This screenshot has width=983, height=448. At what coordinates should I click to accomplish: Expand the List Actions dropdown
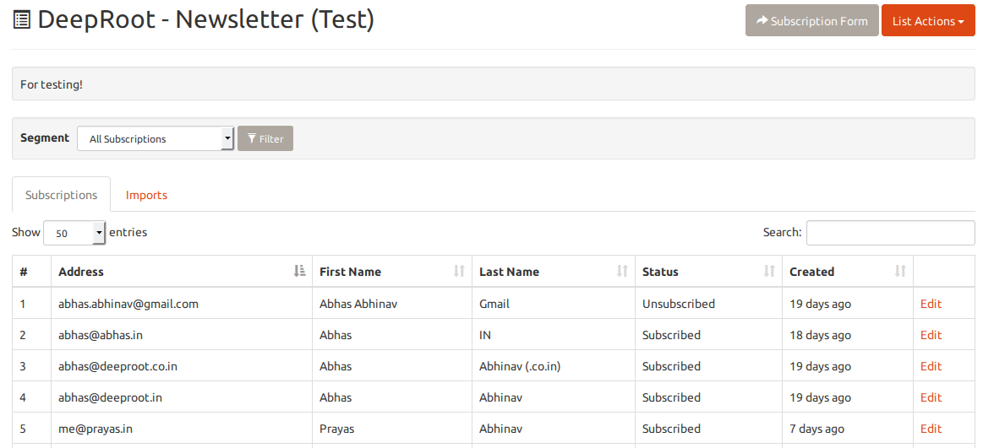[928, 20]
